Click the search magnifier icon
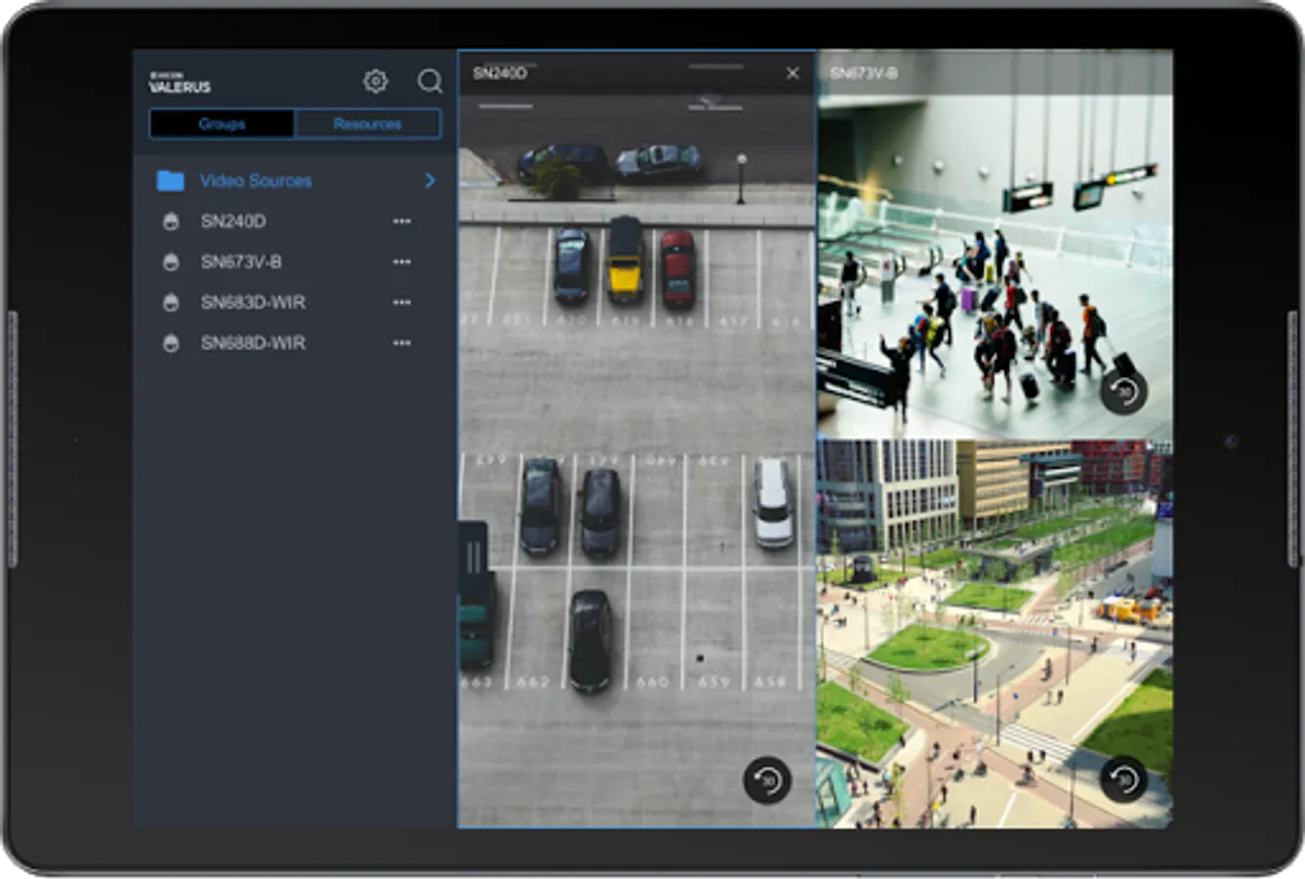1305x879 pixels. click(430, 81)
